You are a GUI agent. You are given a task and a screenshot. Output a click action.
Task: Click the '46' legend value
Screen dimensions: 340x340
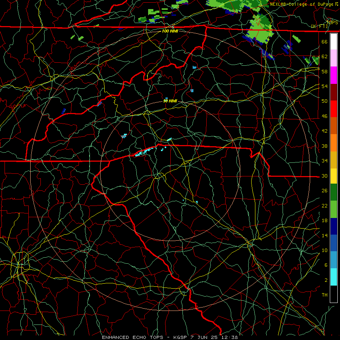(x=325, y=116)
